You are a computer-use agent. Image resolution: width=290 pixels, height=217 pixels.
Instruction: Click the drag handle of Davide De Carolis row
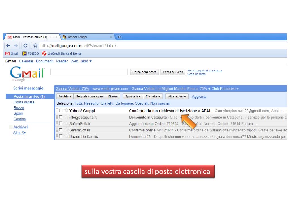(x=57, y=136)
